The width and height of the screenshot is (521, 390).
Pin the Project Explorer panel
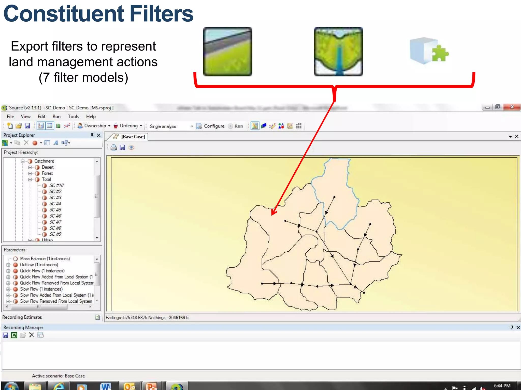[92, 135]
